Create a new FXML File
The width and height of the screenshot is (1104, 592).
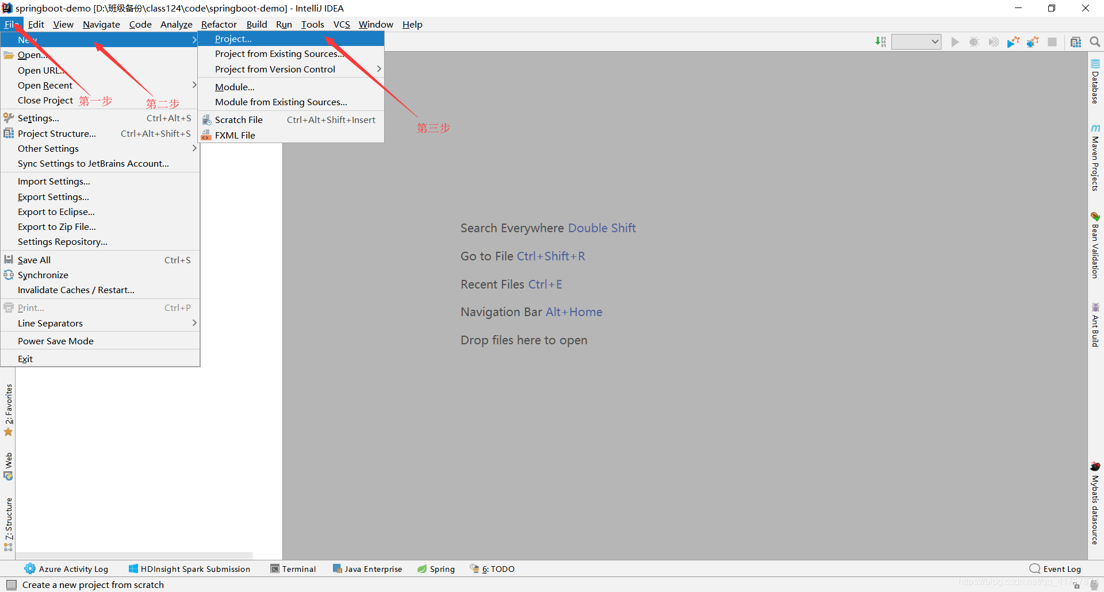pos(291,135)
